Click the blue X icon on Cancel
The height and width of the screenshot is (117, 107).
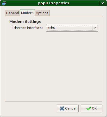point(62,108)
